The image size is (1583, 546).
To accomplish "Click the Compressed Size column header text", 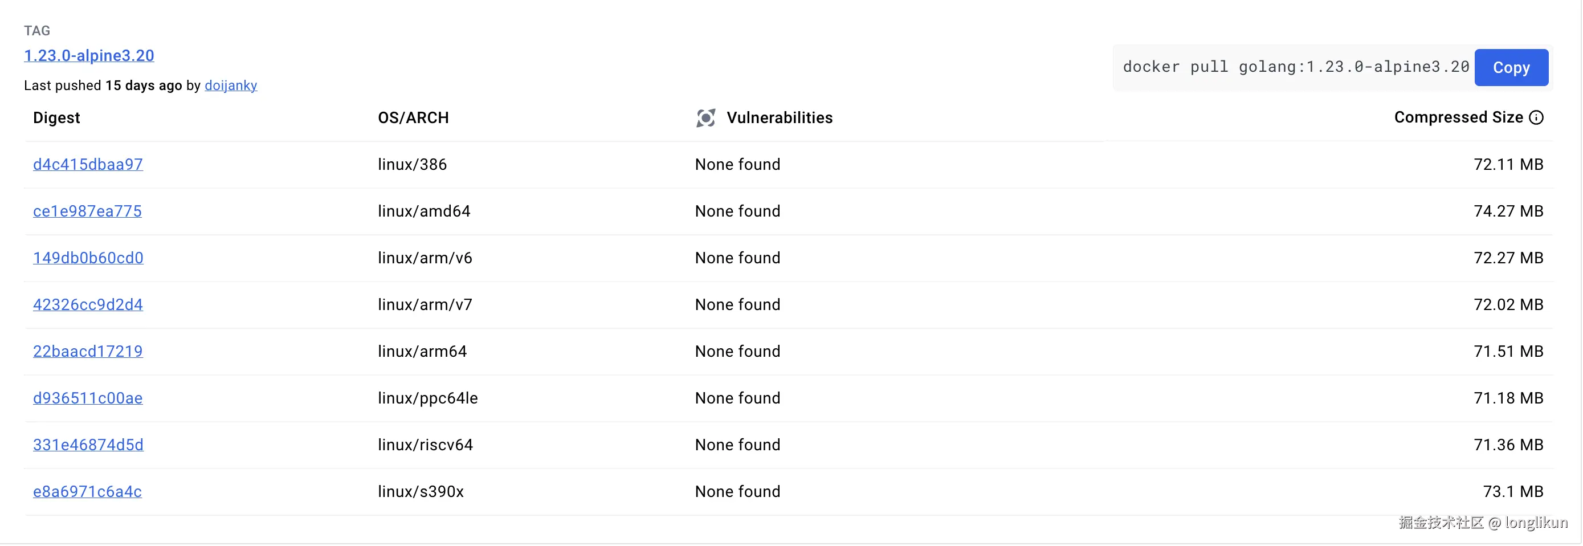I will tap(1458, 117).
